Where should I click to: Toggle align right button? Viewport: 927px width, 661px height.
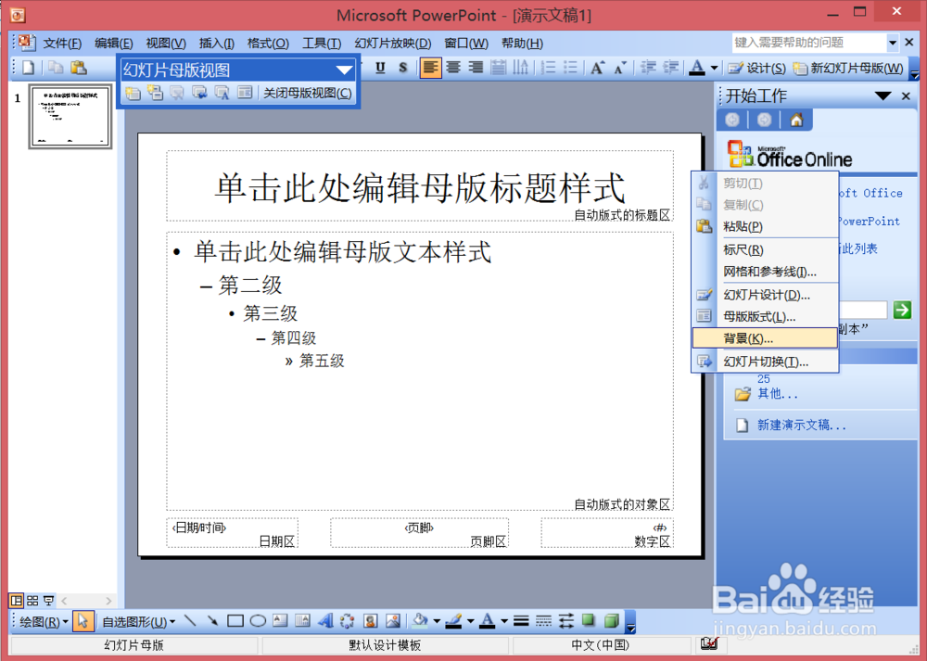point(476,68)
